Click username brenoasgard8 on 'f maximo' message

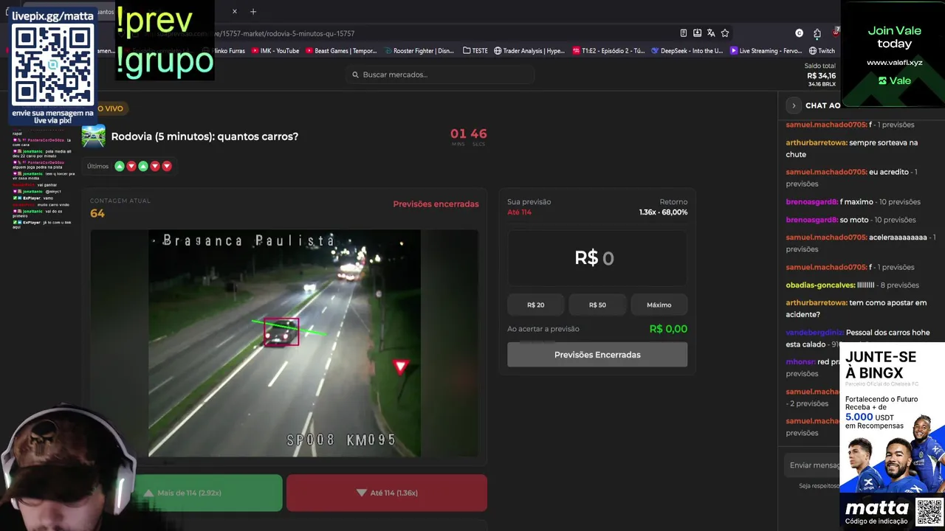[812, 201]
